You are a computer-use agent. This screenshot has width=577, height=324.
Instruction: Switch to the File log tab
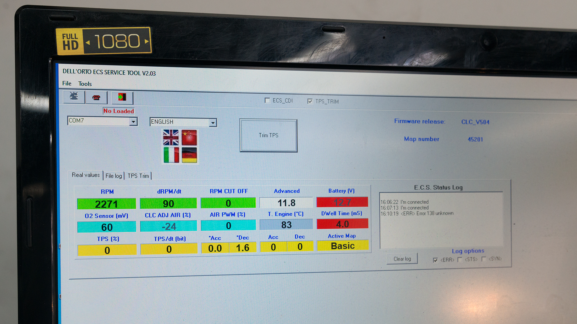click(114, 176)
